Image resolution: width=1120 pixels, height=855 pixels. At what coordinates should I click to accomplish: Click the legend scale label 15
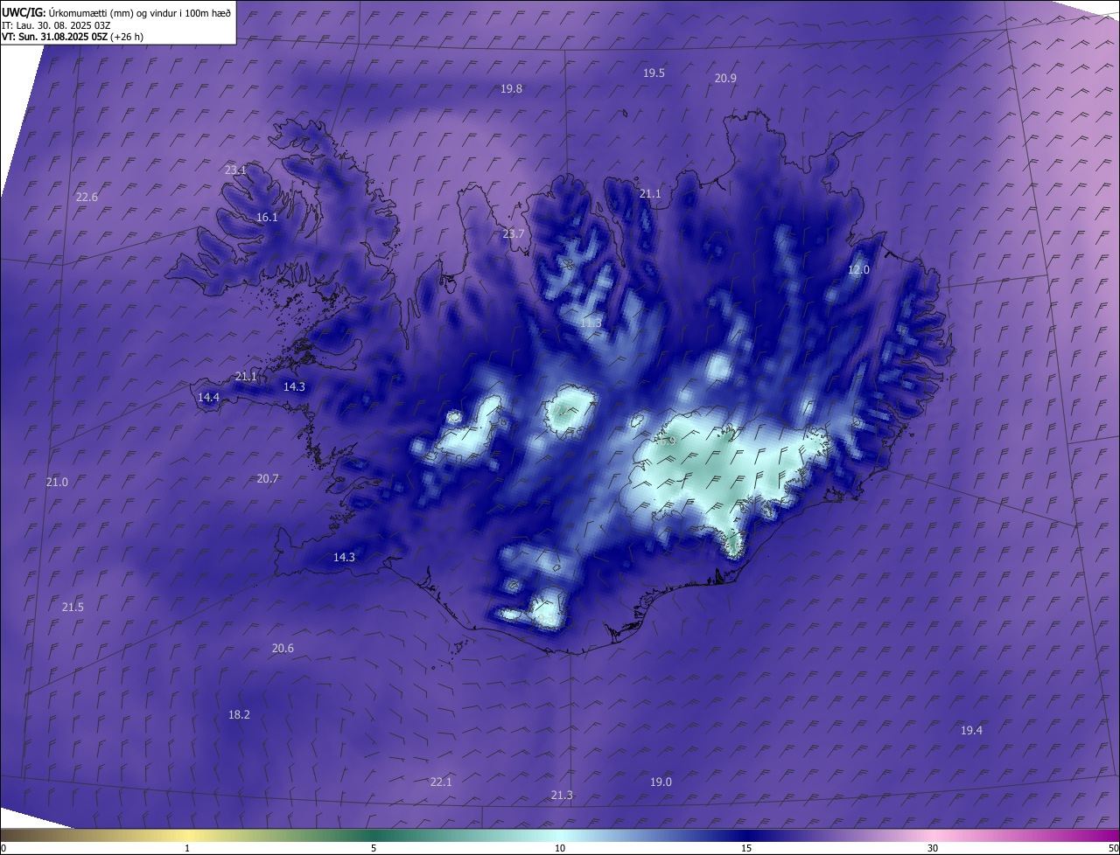(746, 848)
